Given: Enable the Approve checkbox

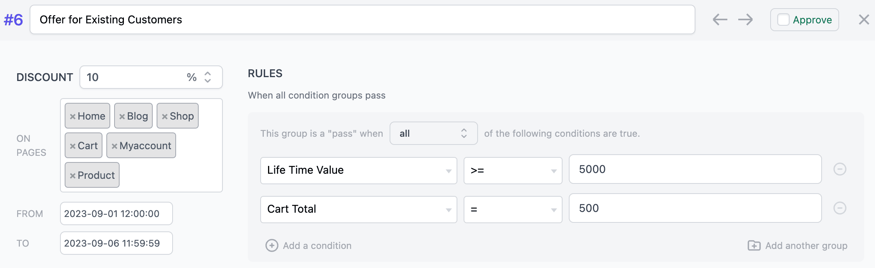Looking at the screenshot, I should 783,19.
